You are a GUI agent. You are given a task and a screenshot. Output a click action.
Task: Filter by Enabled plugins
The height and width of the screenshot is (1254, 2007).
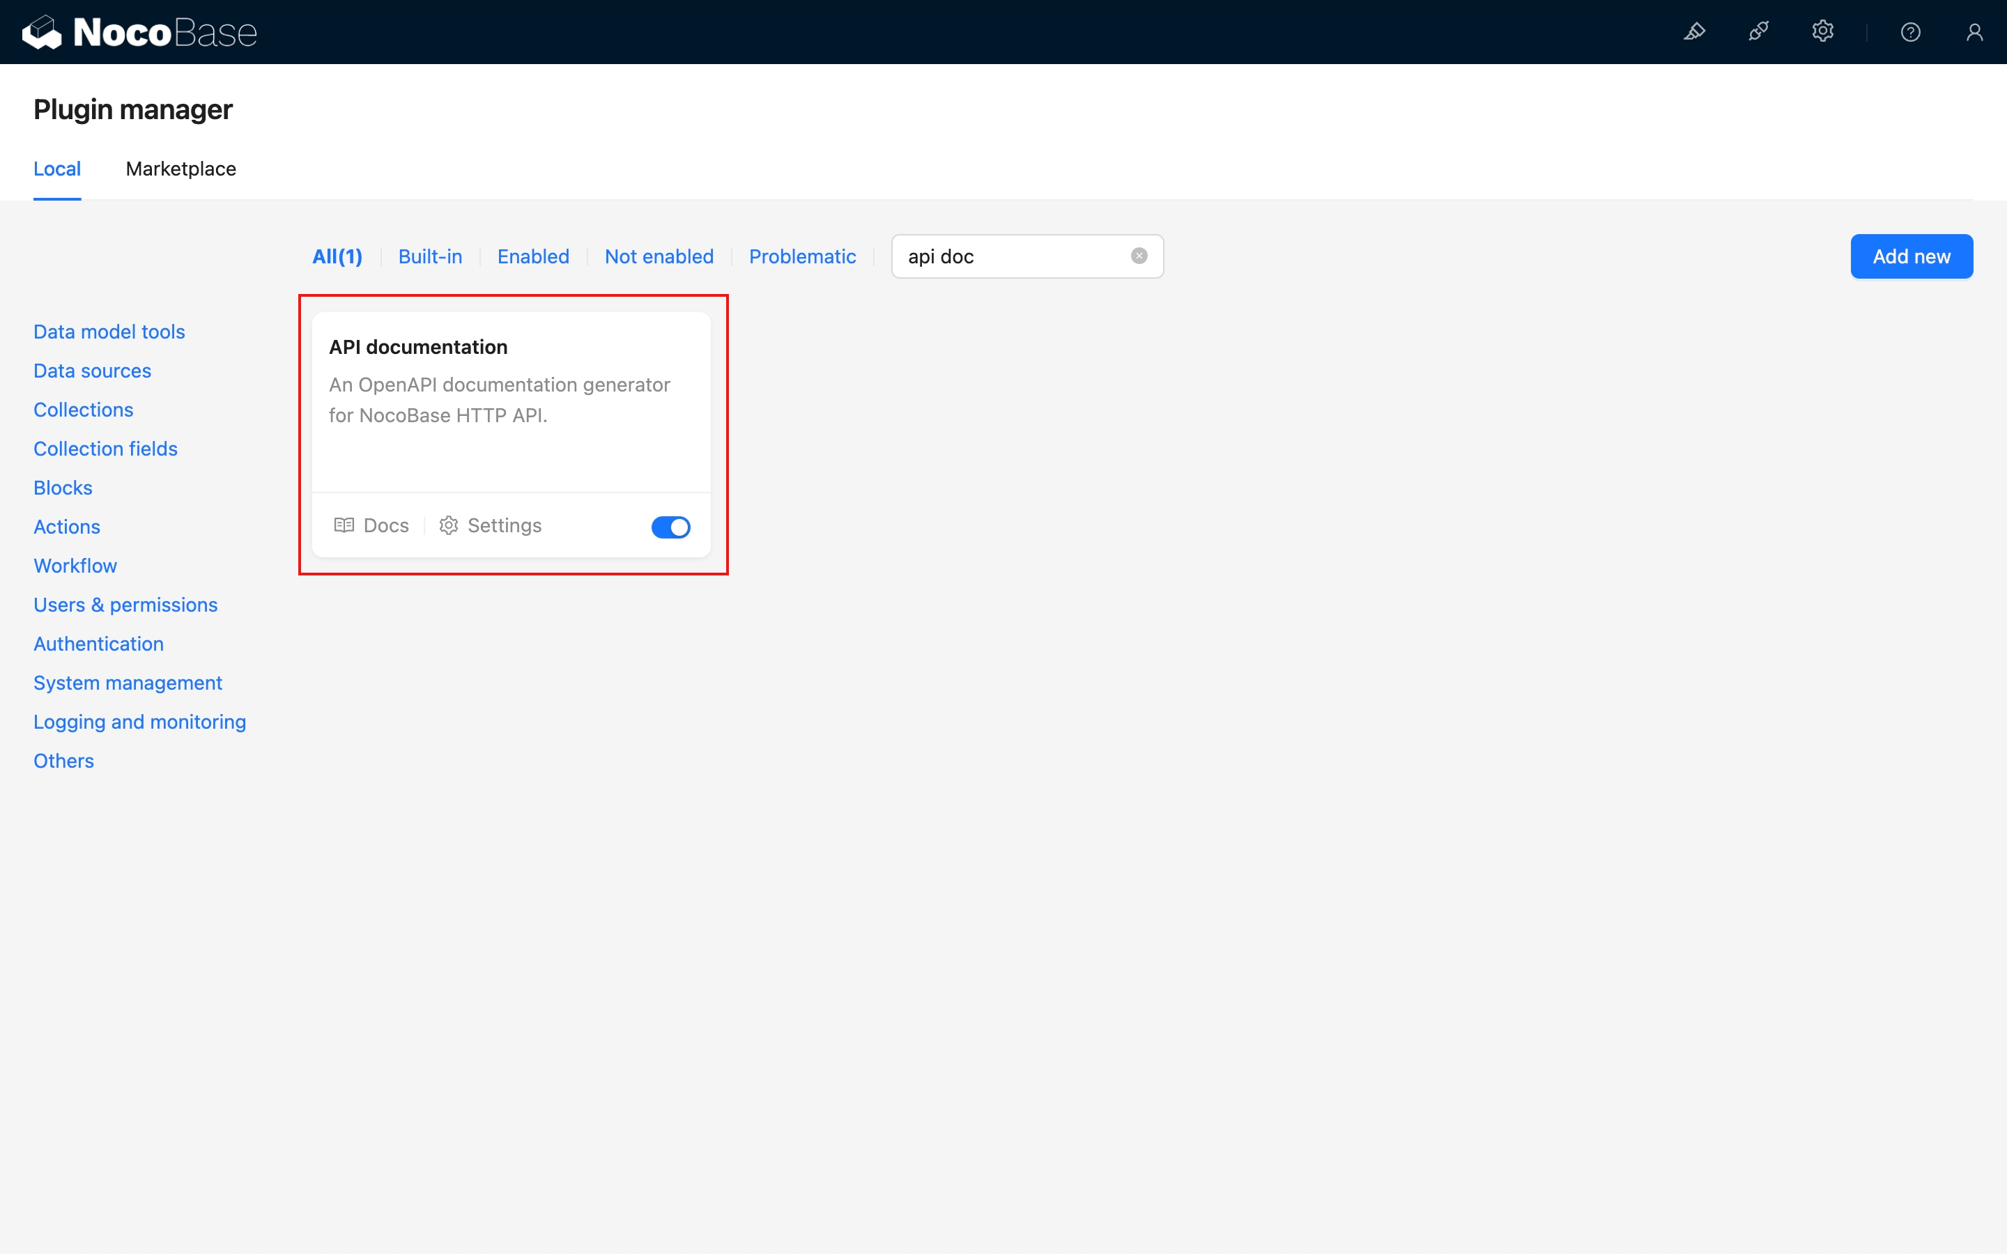pyautogui.click(x=533, y=256)
